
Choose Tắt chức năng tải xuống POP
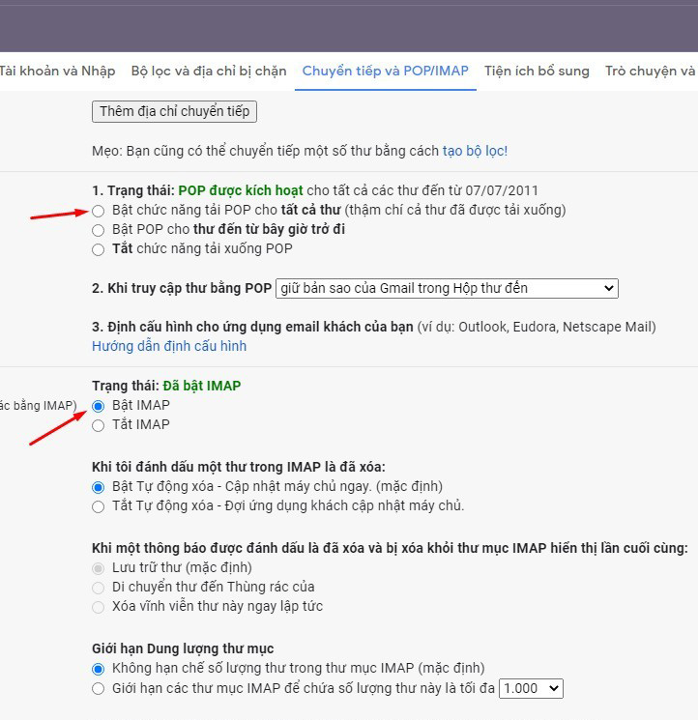99,249
